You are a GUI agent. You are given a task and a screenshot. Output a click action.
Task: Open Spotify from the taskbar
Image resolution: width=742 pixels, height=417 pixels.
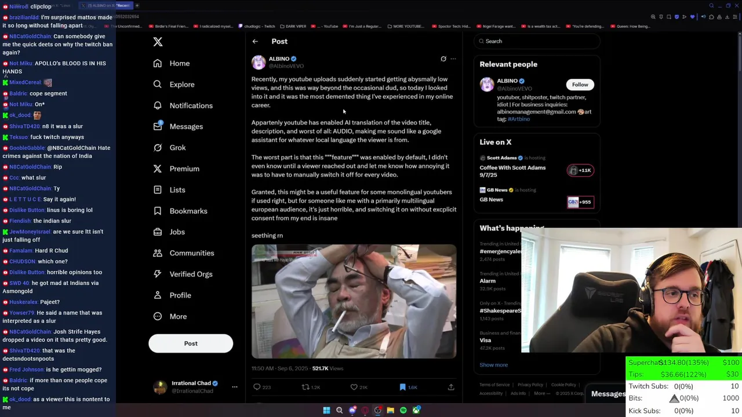[403, 410]
